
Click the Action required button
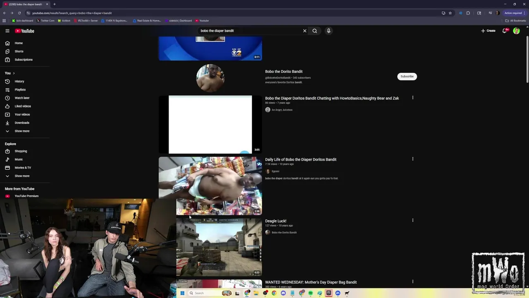pos(514,13)
